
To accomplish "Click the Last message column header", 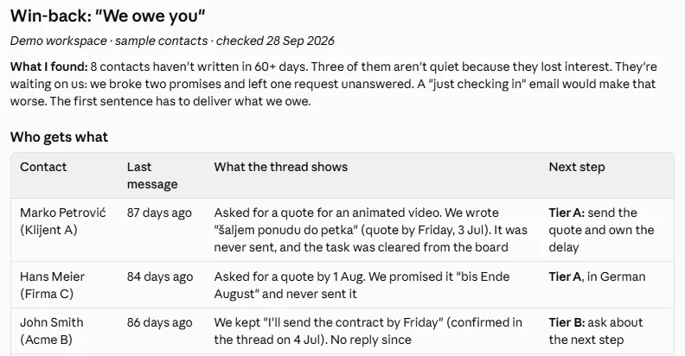I will [152, 175].
